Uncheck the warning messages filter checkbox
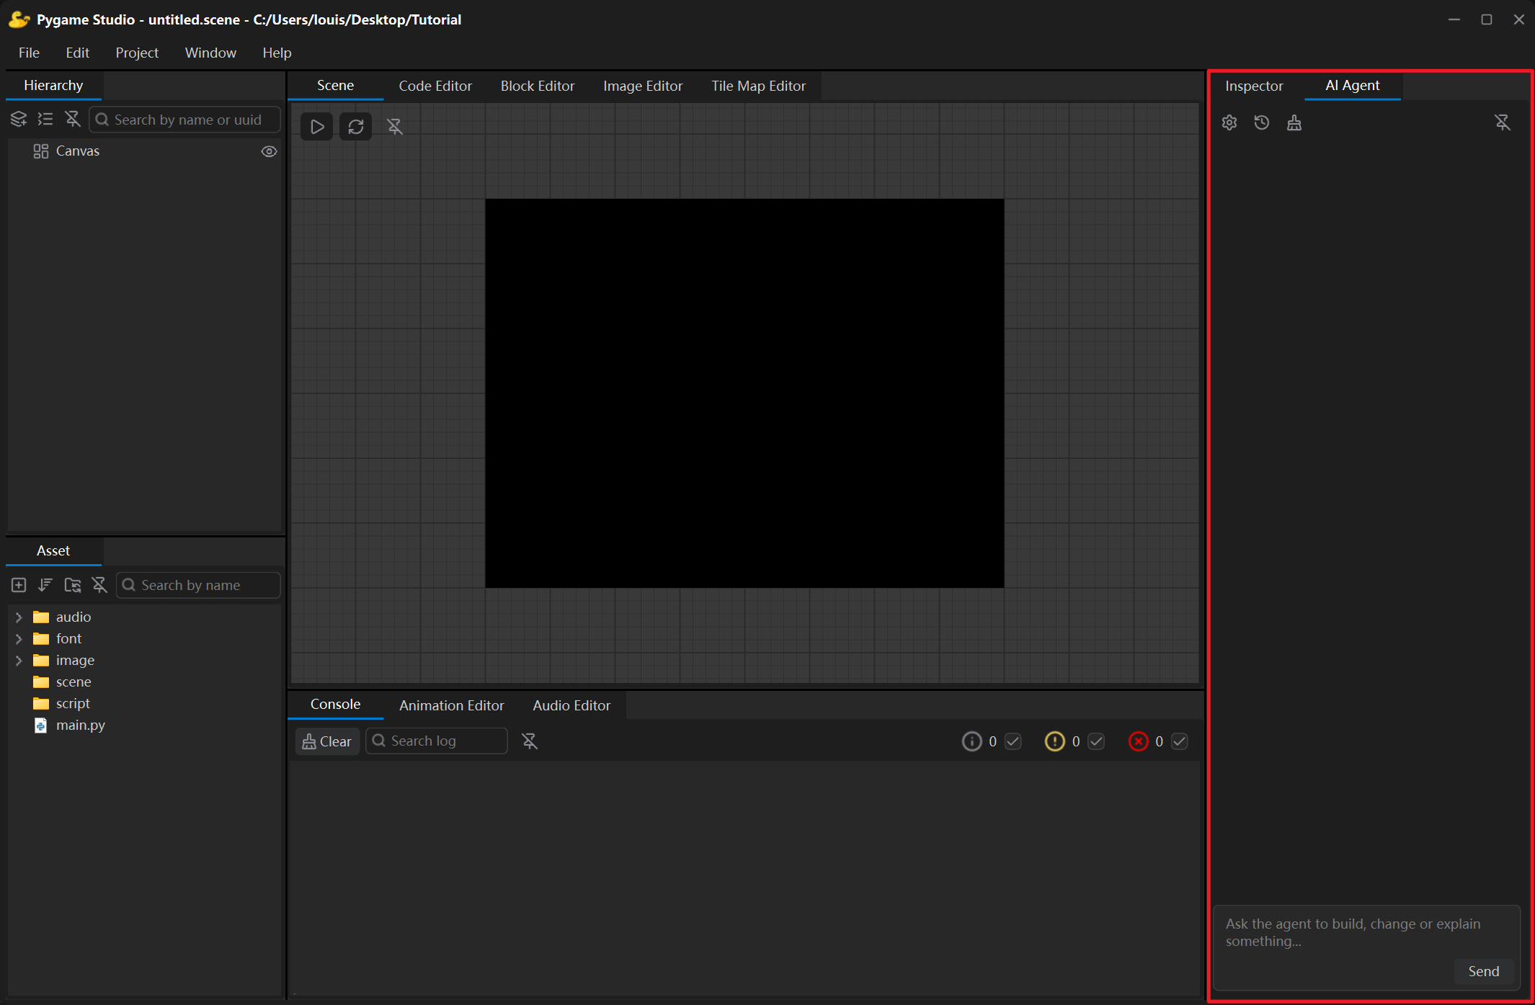 click(x=1097, y=741)
